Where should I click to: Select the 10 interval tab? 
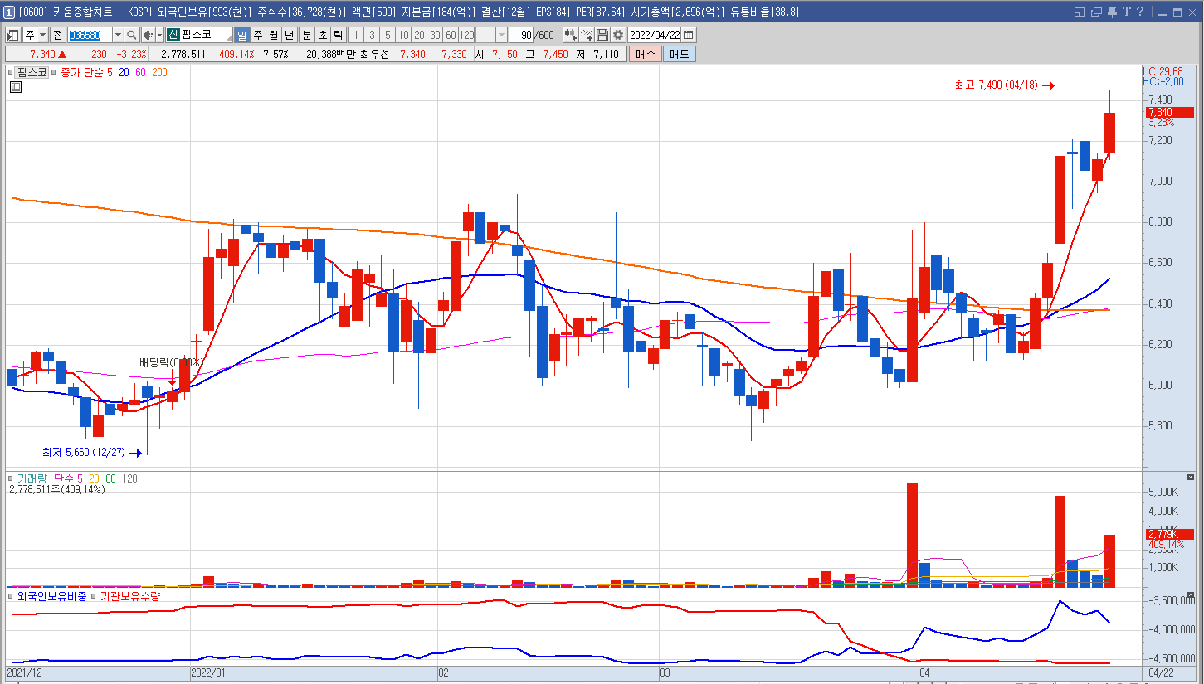click(402, 35)
